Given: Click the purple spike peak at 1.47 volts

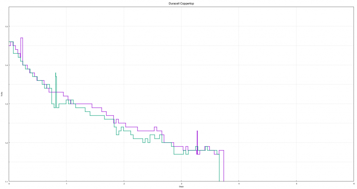Looking at the screenshot, I should pyautogui.click(x=22, y=38).
